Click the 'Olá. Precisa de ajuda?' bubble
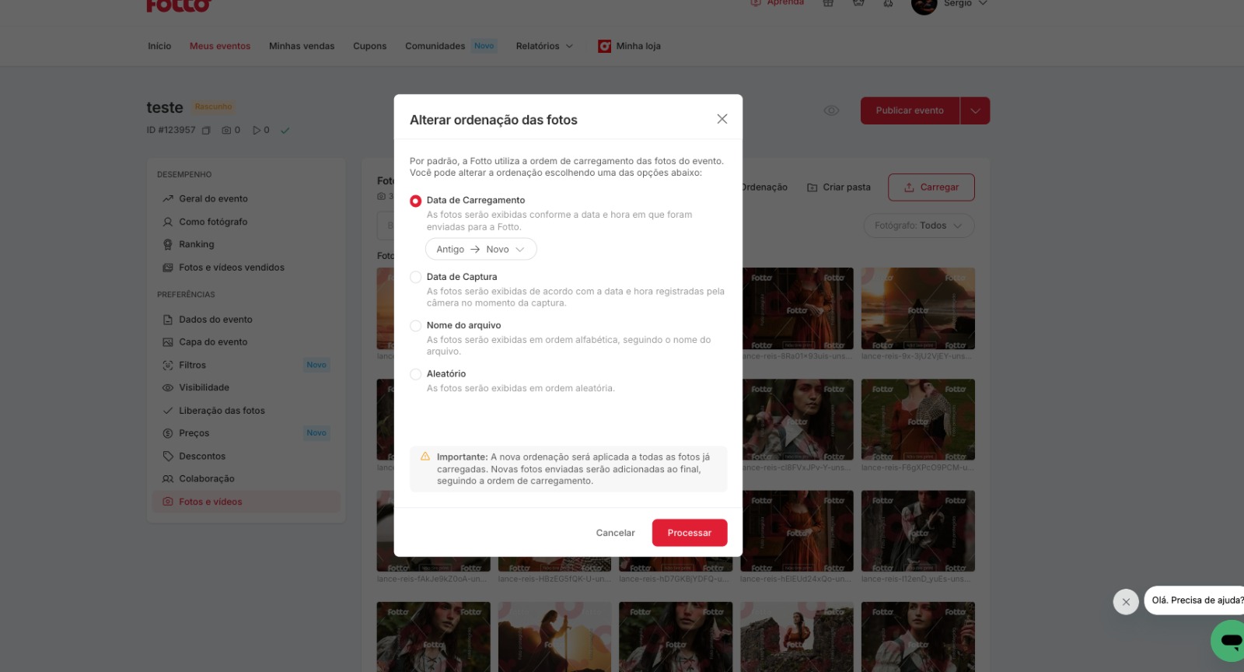The width and height of the screenshot is (1244, 672). click(1196, 600)
